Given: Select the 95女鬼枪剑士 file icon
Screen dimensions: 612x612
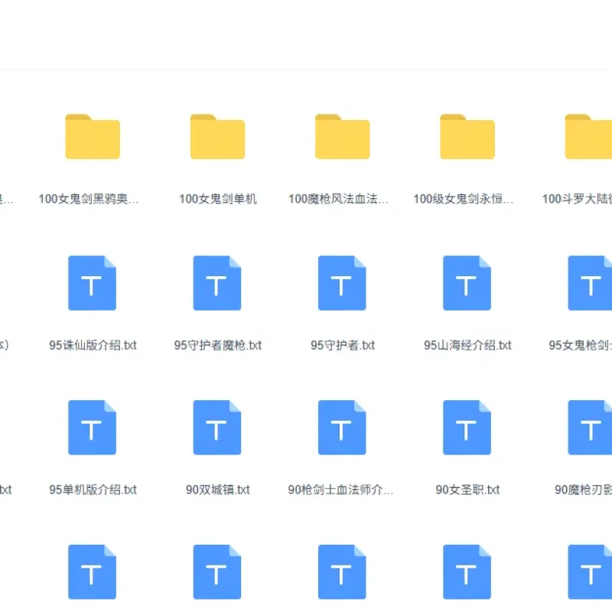Looking at the screenshot, I should [590, 283].
